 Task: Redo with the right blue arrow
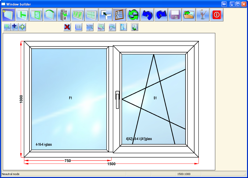click(x=161, y=15)
